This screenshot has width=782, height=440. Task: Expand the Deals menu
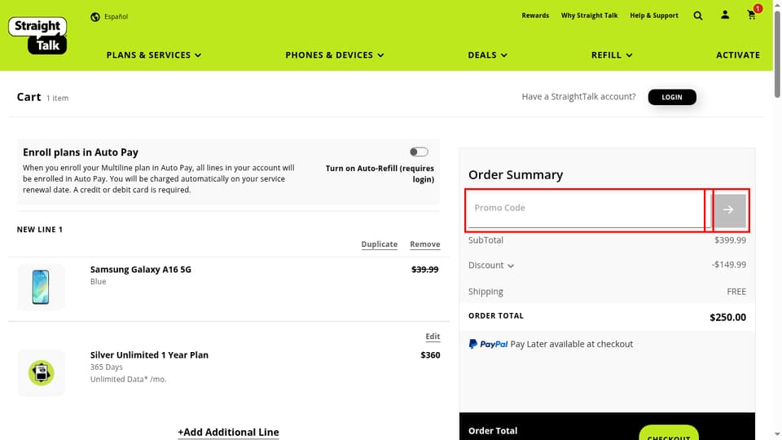487,55
